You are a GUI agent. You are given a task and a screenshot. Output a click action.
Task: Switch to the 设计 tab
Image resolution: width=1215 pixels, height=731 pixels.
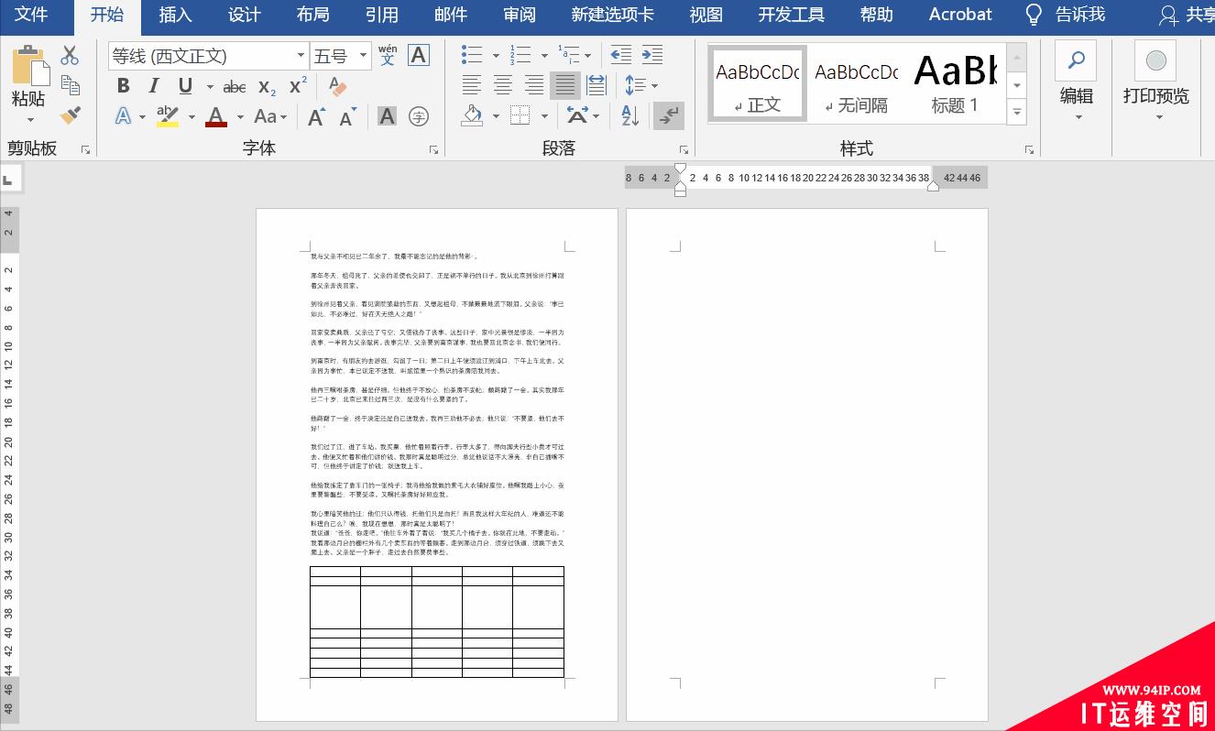244,15
